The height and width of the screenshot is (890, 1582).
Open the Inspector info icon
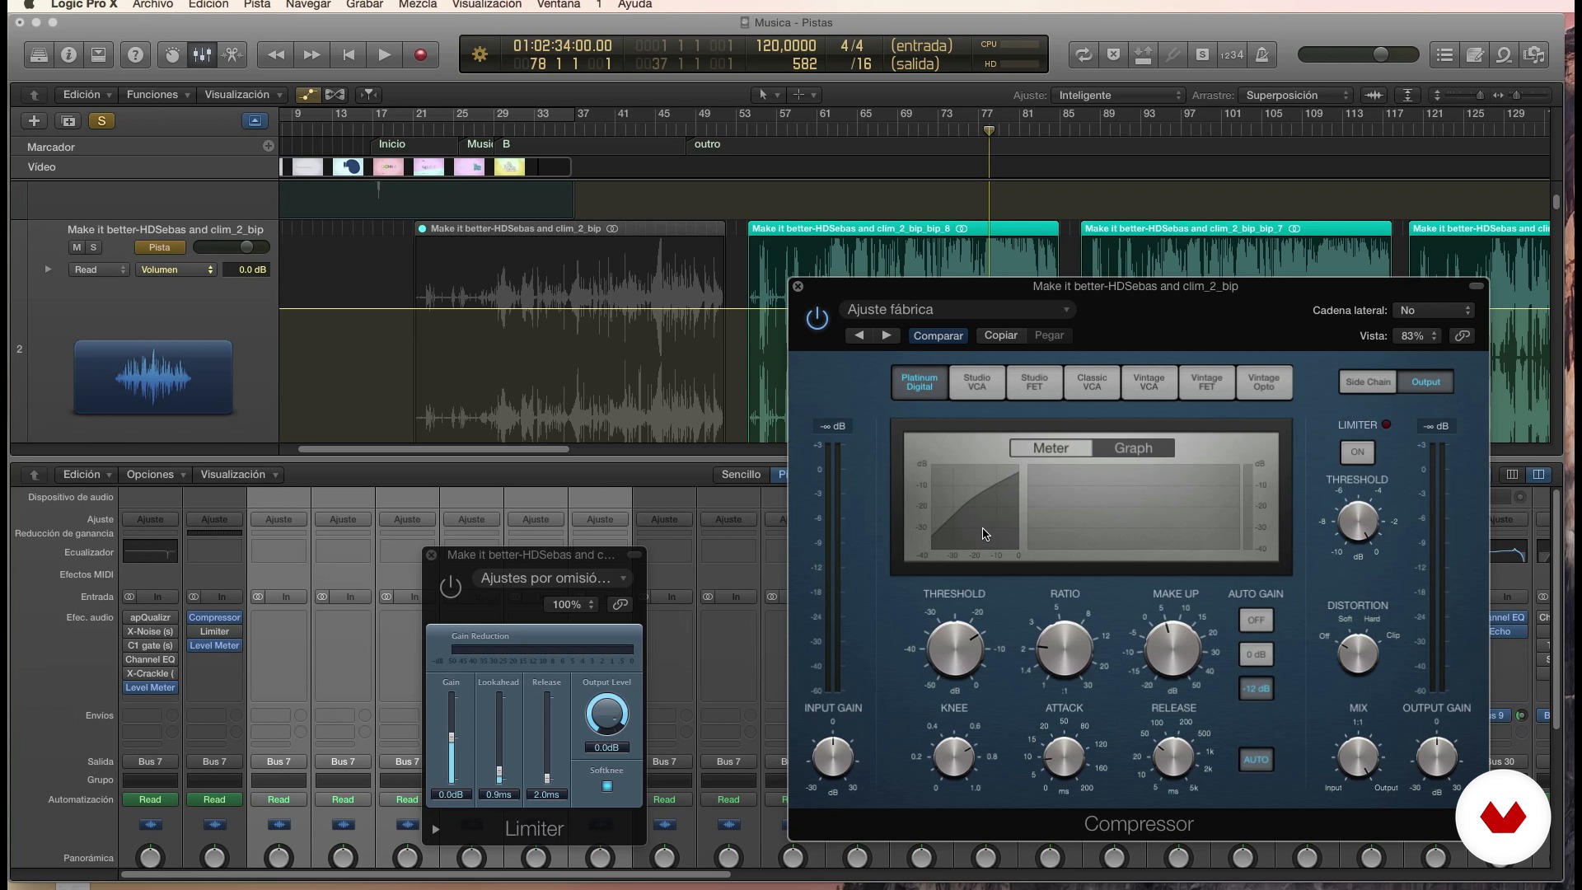69,55
